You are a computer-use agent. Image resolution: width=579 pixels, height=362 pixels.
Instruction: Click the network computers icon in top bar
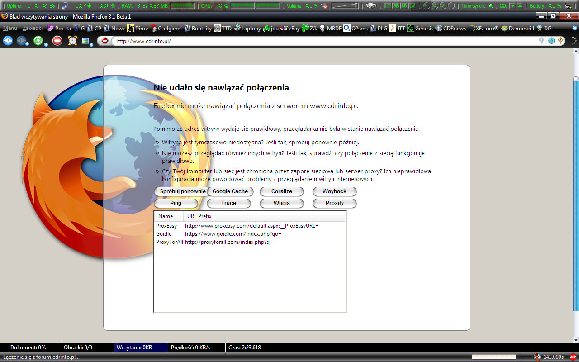pyautogui.click(x=64, y=6)
